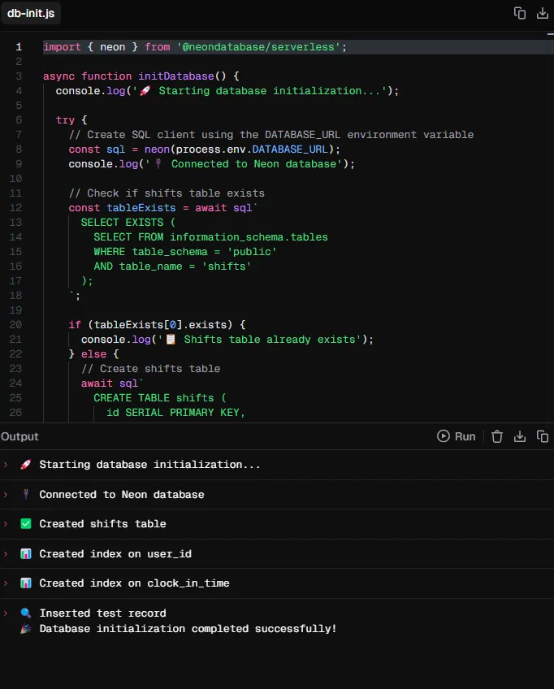This screenshot has width=554, height=689.
Task: Expand the 'Inserted test record' log entry
Action: click(x=6, y=613)
